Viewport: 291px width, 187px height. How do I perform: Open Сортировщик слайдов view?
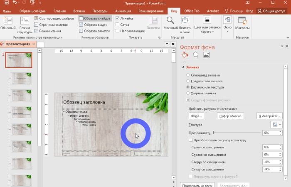(x=54, y=18)
